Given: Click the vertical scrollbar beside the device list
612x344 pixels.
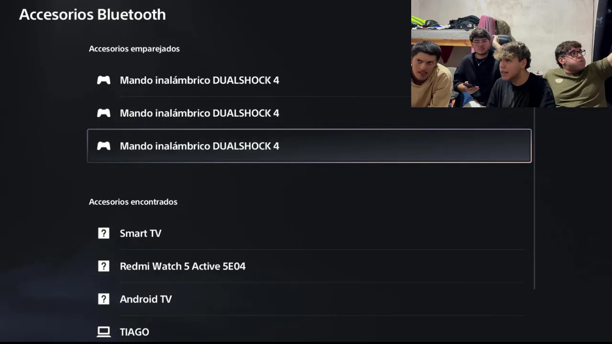Looking at the screenshot, I should [x=534, y=198].
